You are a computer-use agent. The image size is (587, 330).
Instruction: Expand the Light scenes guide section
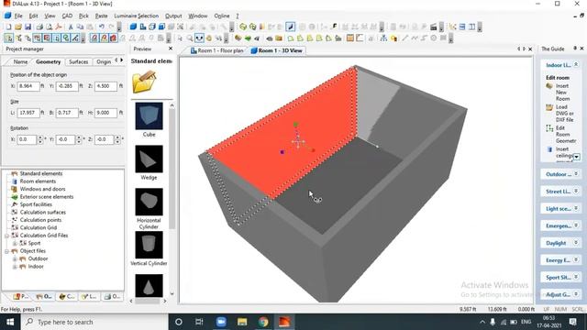[x=576, y=208]
